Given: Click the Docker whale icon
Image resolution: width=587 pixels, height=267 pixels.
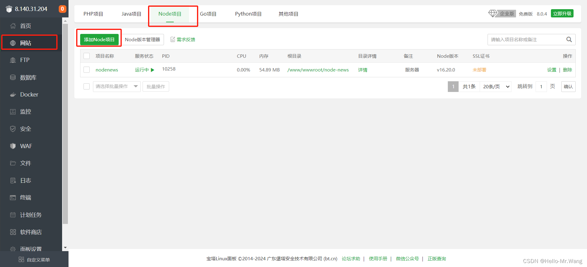Looking at the screenshot, I should pyautogui.click(x=13, y=94).
